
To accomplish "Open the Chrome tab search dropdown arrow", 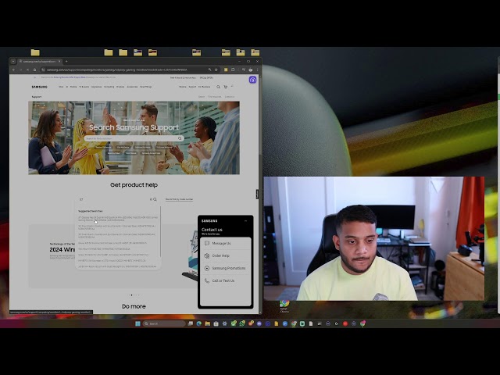I will pyautogui.click(x=13, y=61).
